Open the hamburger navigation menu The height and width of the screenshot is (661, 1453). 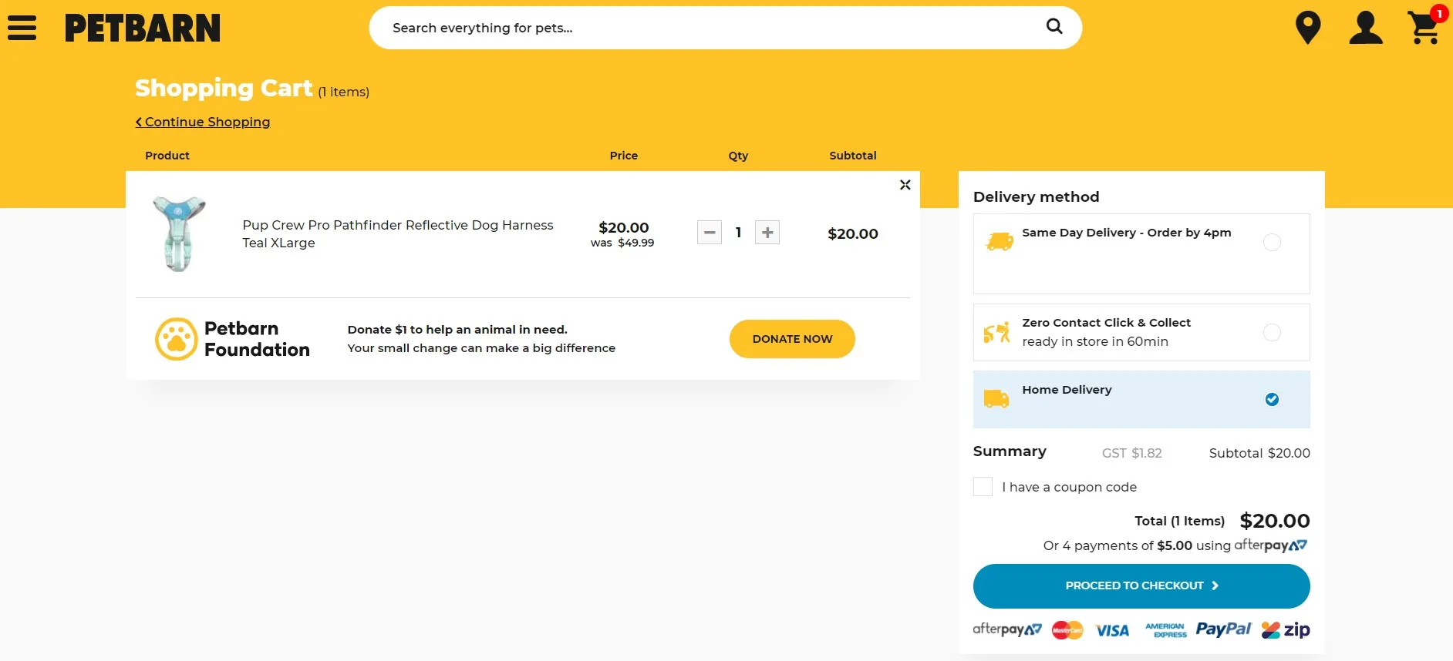pyautogui.click(x=22, y=28)
